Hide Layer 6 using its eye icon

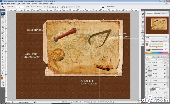click(x=146, y=69)
